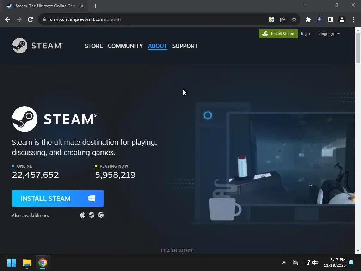Image resolution: width=361 pixels, height=271 pixels.
Task: Expand the language dropdown
Action: click(x=329, y=34)
